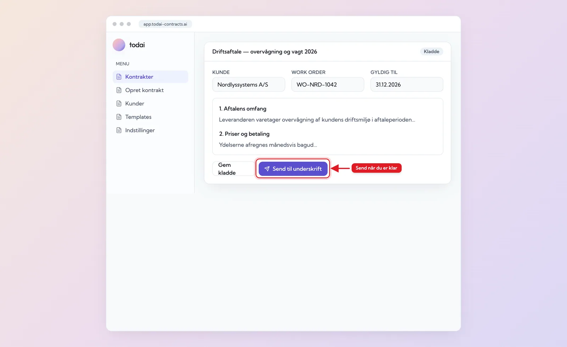Click the Kunde field Nordlyssystems A/S
Image resolution: width=567 pixels, height=347 pixels.
[x=248, y=85]
